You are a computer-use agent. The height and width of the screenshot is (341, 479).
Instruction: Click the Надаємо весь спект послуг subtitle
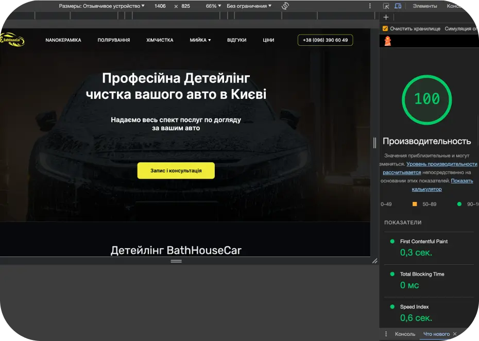pos(176,124)
